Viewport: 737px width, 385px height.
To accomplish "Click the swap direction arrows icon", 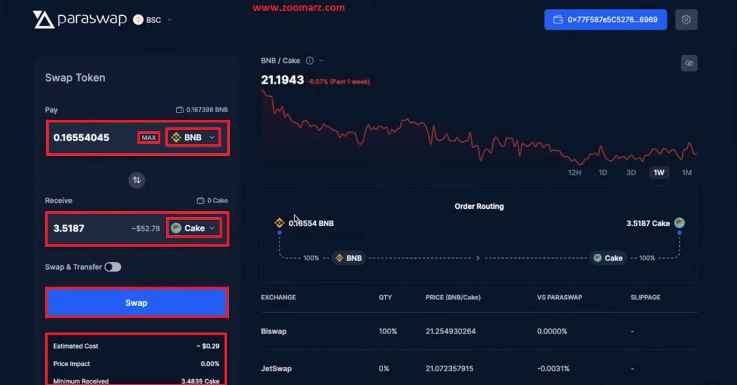I will click(x=136, y=180).
